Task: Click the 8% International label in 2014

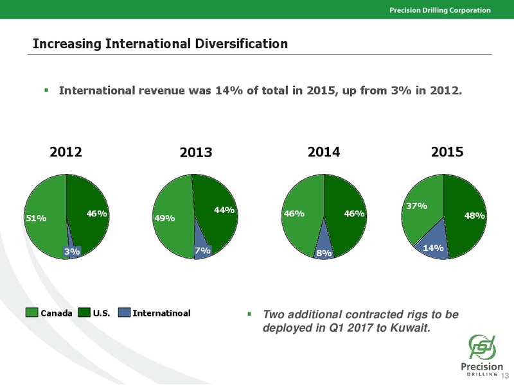Action: pos(324,253)
